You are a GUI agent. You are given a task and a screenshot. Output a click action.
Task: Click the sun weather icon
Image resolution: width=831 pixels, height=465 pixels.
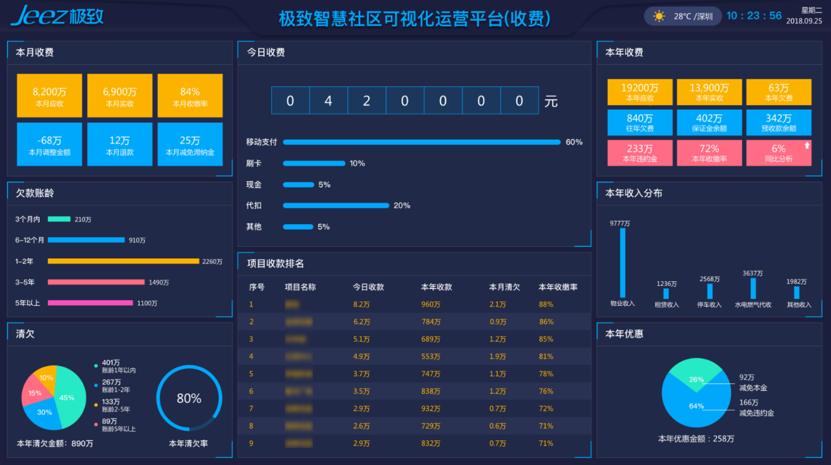(659, 16)
